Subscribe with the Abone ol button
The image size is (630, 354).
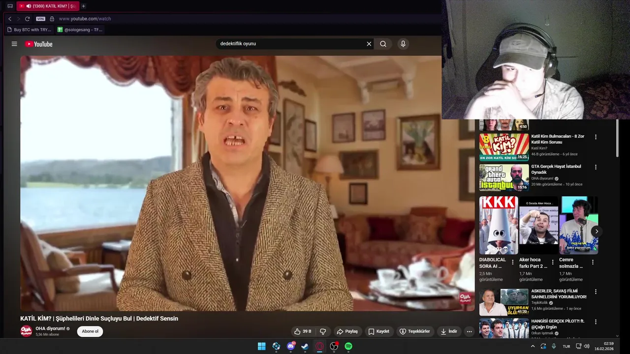[x=90, y=331]
